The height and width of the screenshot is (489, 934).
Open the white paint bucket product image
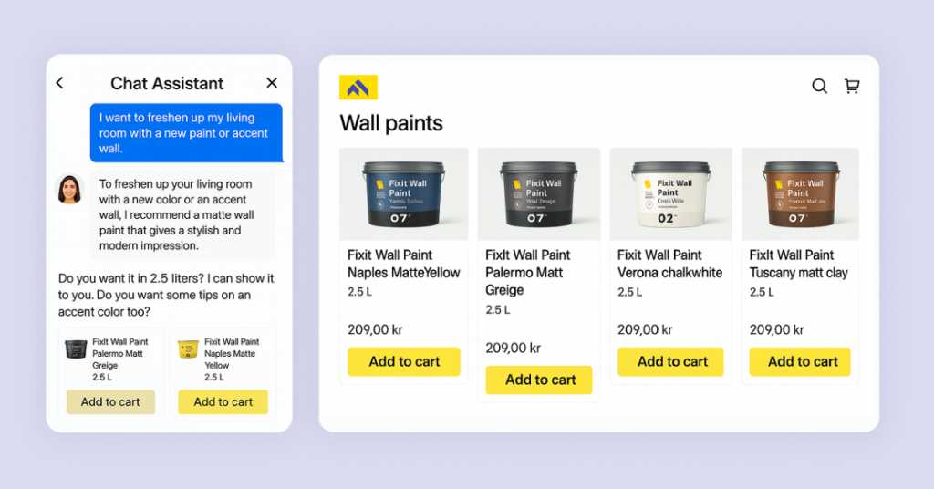tap(670, 194)
